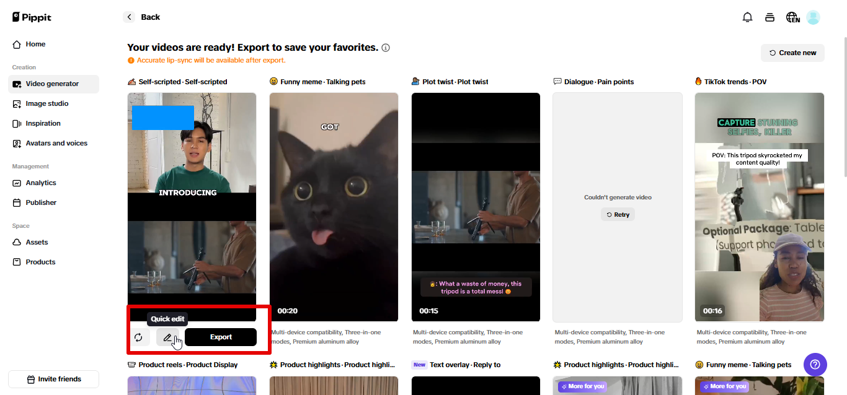The height and width of the screenshot is (395, 847).
Task: Click the info icon next to the ready message
Action: coord(386,47)
